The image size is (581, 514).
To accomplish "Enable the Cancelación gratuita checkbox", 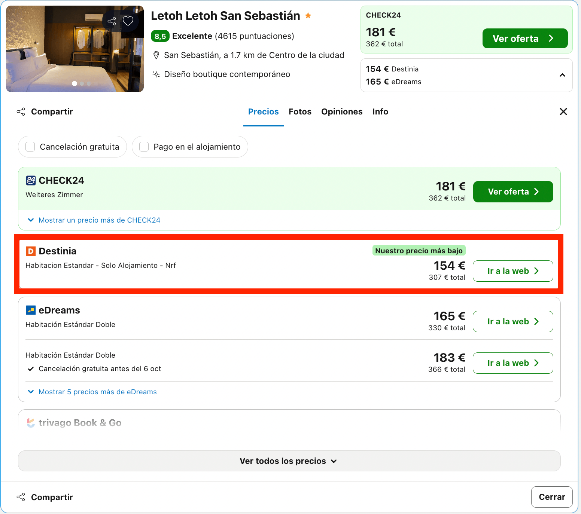I will pos(30,147).
